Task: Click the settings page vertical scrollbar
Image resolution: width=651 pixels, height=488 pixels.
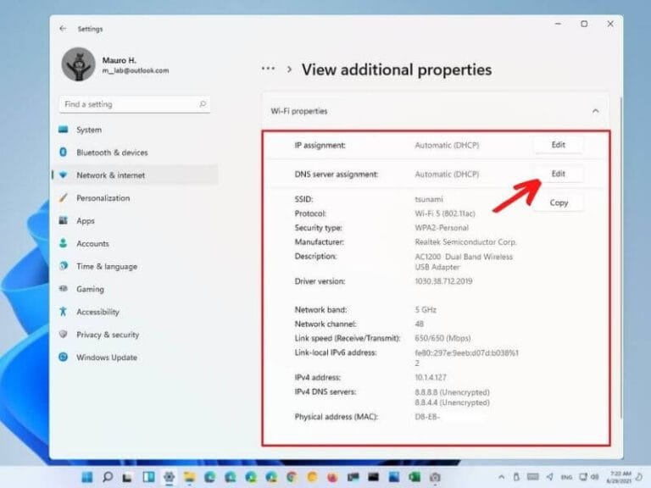Action: tap(620, 258)
